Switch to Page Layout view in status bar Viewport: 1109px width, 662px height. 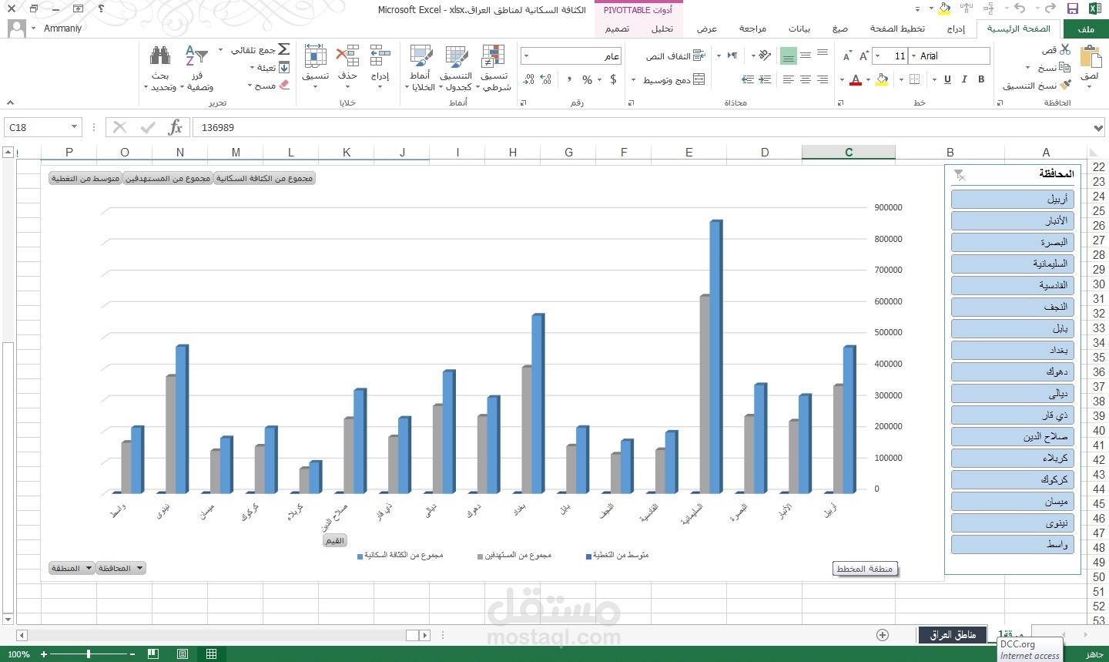(183, 654)
